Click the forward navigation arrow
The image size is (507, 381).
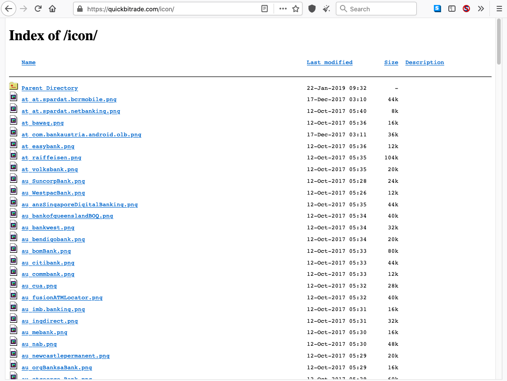pyautogui.click(x=23, y=9)
